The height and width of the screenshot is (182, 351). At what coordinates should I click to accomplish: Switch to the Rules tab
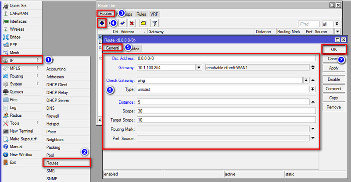point(141,14)
